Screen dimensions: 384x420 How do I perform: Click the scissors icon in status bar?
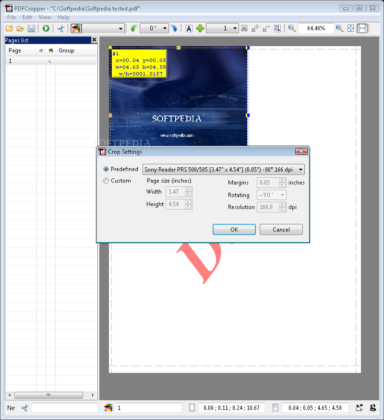pos(24,408)
